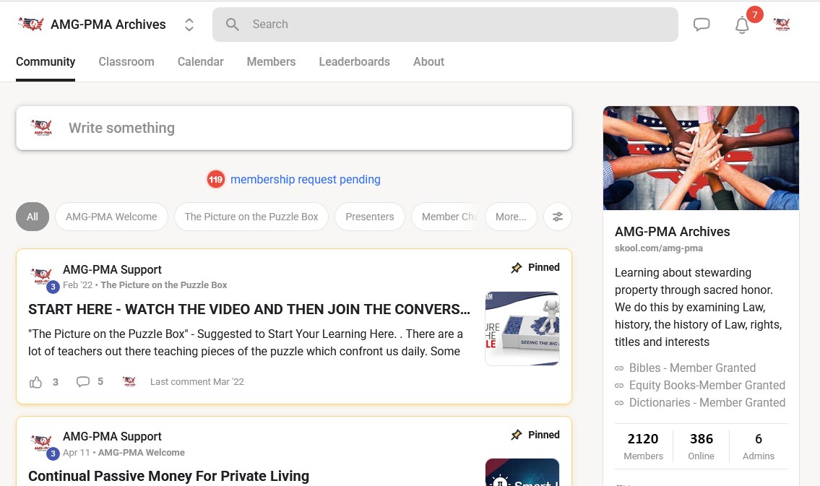
Task: Open Continual Passive Money post title
Action: (168, 477)
